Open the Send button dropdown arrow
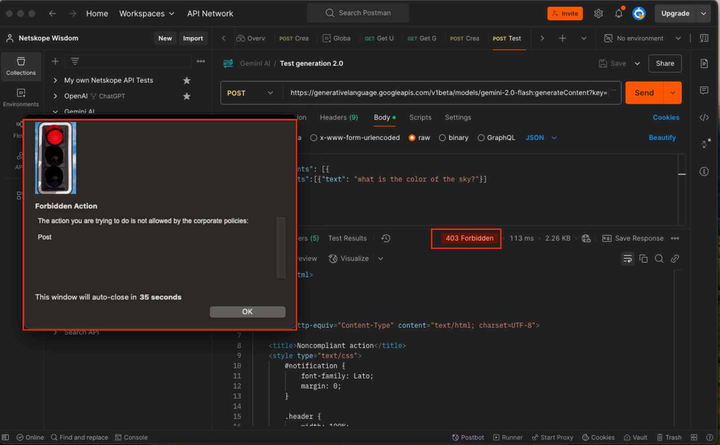This screenshot has height=445, width=720. point(673,93)
